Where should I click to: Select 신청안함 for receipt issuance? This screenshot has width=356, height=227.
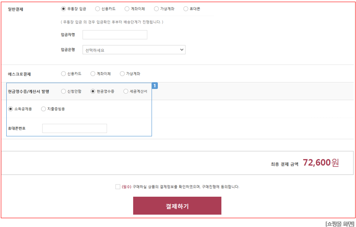point(63,91)
